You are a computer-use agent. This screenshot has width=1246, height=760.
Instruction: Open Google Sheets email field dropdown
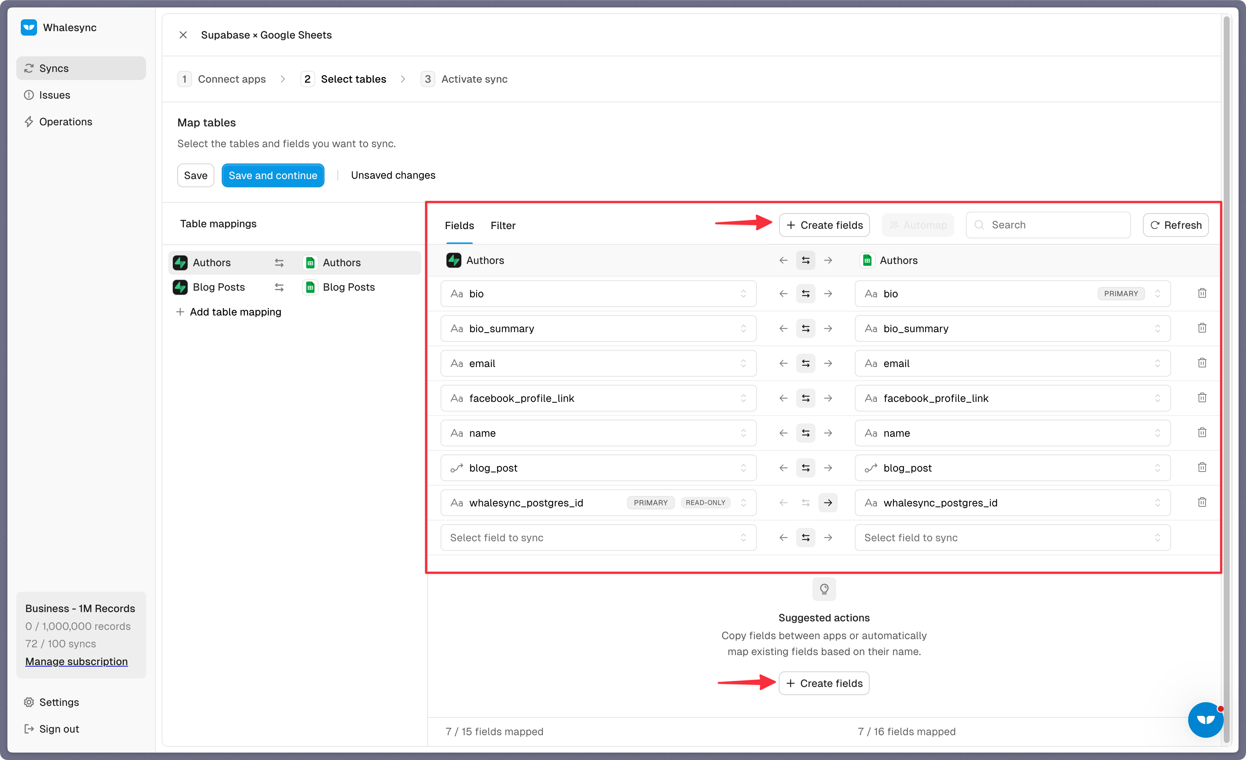[x=1012, y=364]
